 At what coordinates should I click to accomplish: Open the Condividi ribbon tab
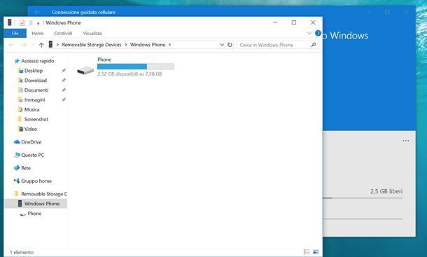[x=63, y=33]
